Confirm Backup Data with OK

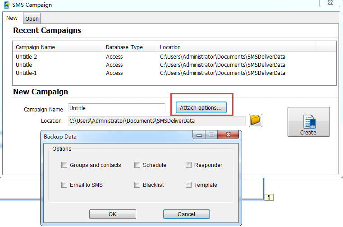tap(113, 214)
